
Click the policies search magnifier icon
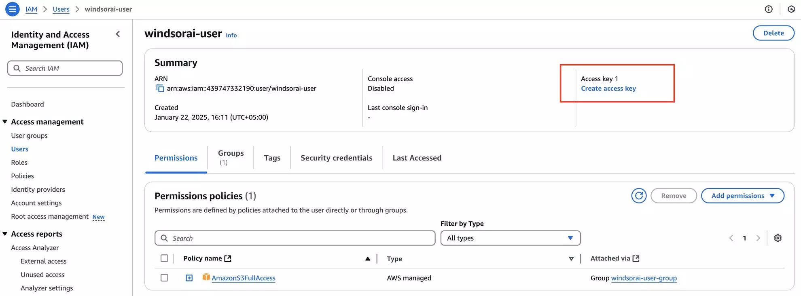tap(164, 238)
